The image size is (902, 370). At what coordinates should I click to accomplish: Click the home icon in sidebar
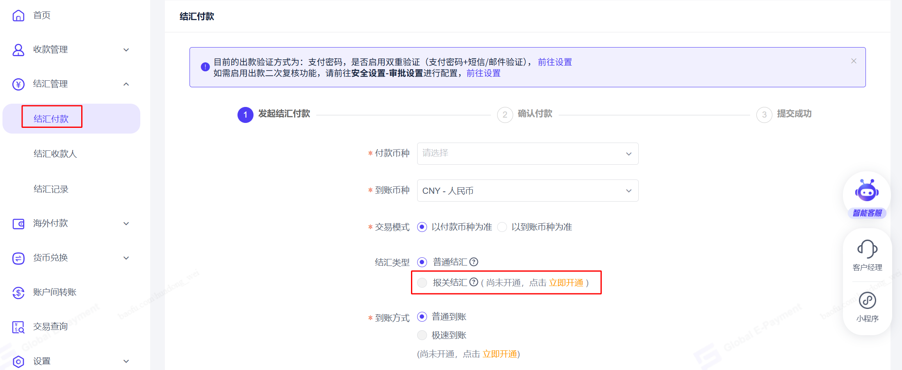click(x=18, y=16)
